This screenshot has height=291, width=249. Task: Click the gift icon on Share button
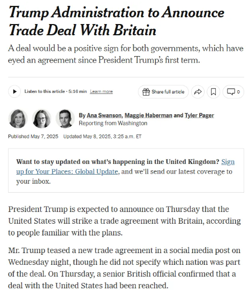tap(146, 92)
